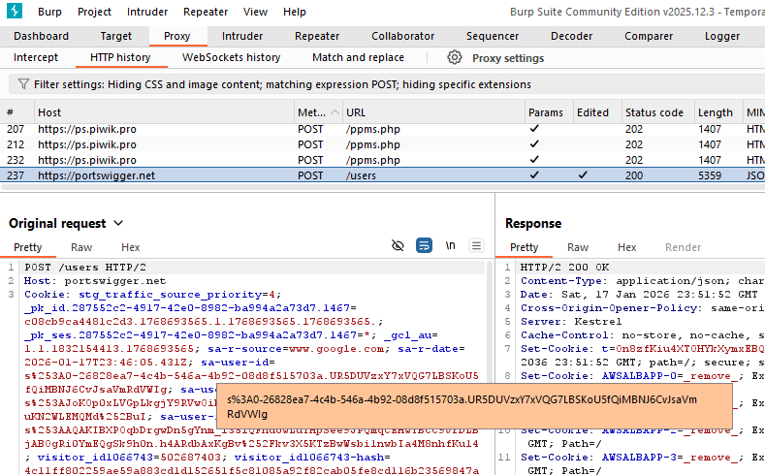Open Match and replace sub-tab
The width and height of the screenshot is (765, 475).
358,57
